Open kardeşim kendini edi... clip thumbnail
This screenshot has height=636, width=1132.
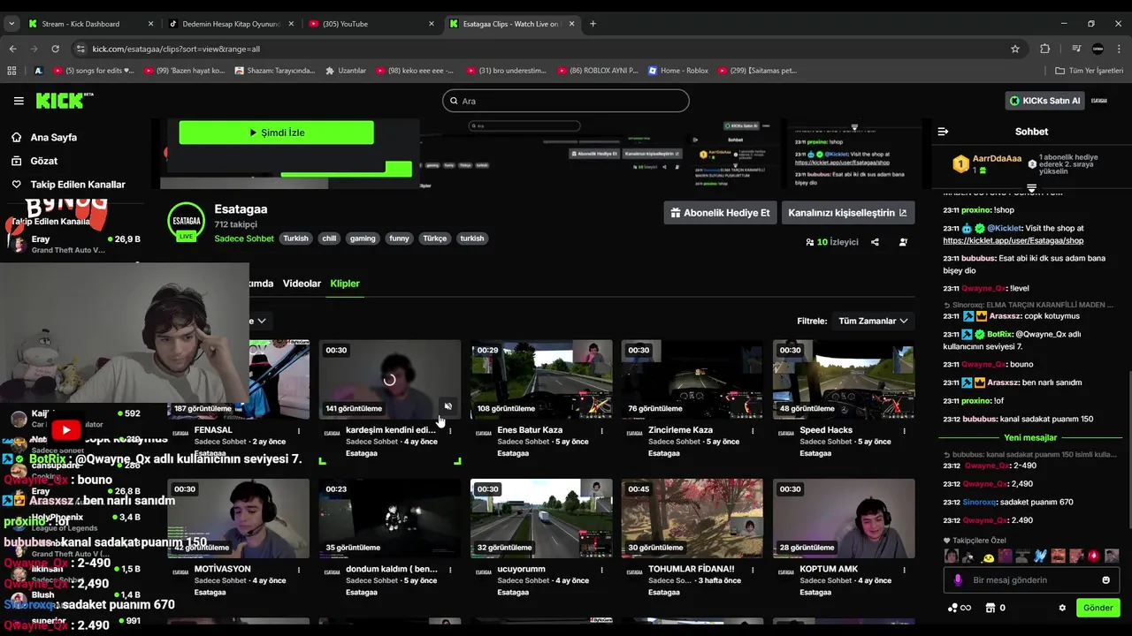tap(390, 380)
